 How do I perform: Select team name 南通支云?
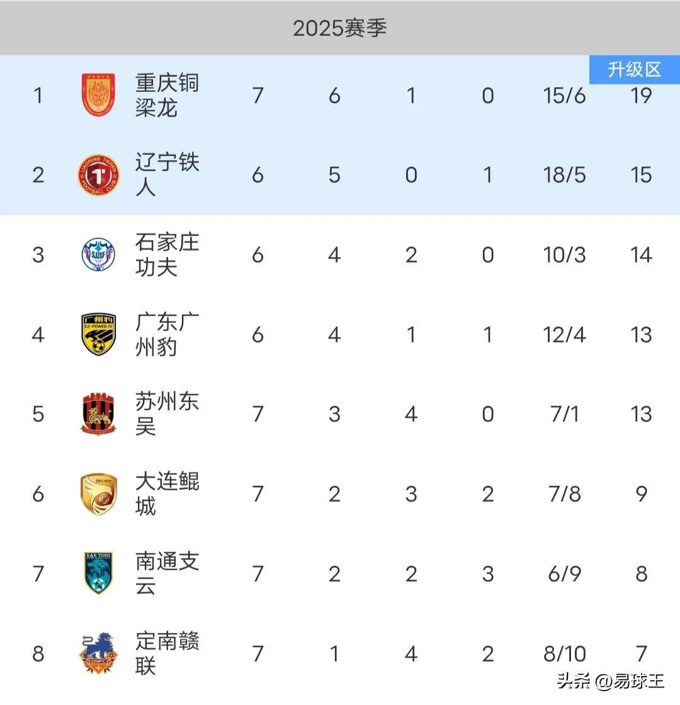(x=167, y=573)
